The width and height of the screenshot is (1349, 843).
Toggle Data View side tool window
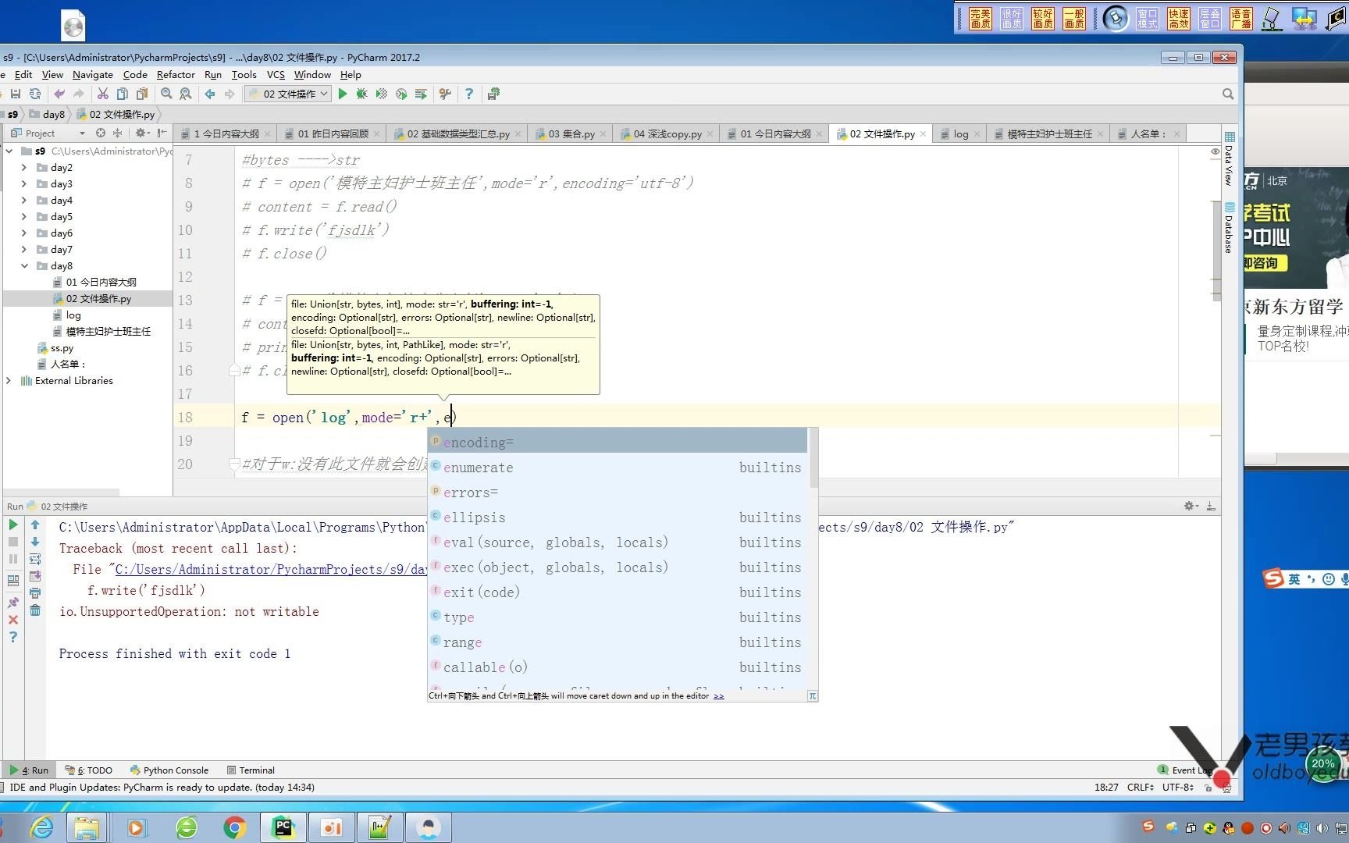tap(1229, 158)
